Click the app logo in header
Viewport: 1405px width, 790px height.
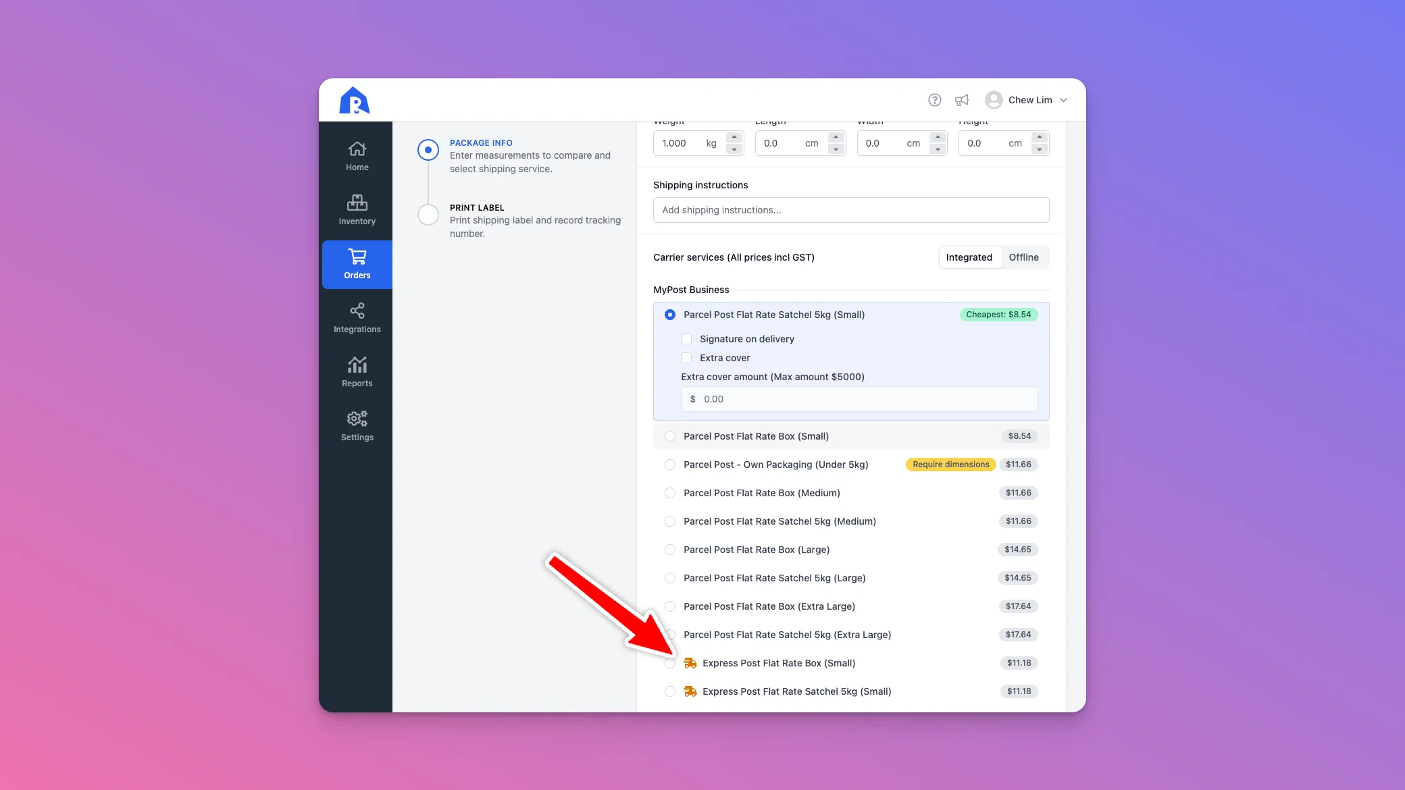(x=354, y=100)
